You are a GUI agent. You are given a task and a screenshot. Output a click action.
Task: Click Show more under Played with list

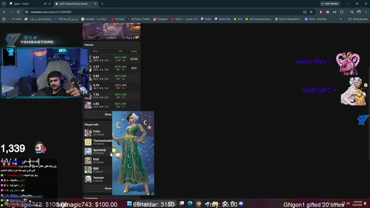coord(108,188)
